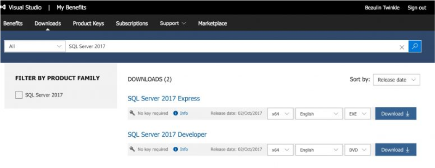Click the Info icon for SQL Server 2017 Developer
This screenshot has width=435, height=168.
(x=175, y=150)
